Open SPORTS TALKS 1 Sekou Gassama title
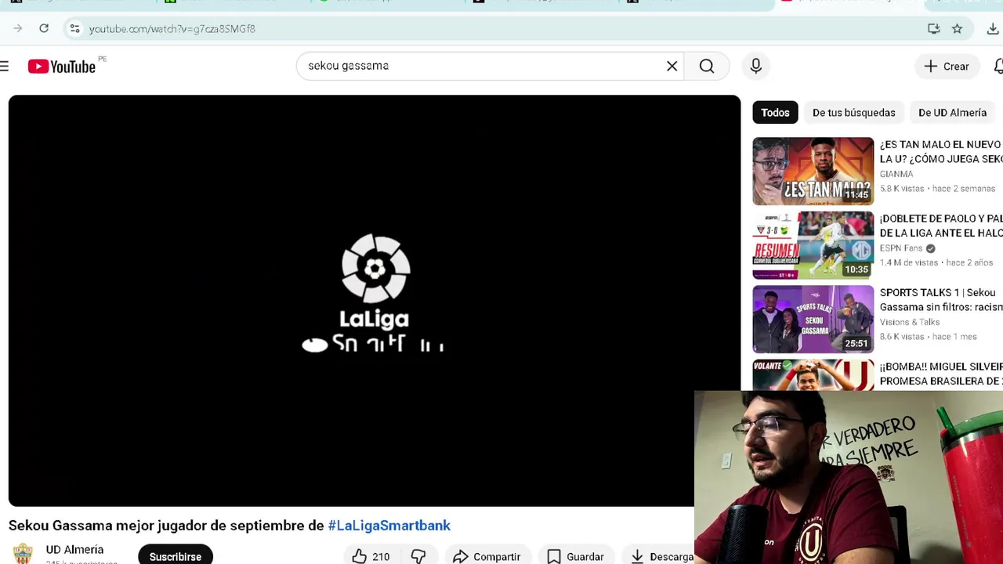The width and height of the screenshot is (1003, 564). pyautogui.click(x=940, y=300)
